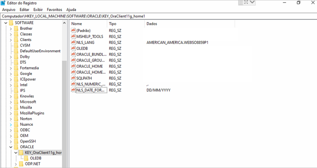Click the string icon of OLEDB value
Image resolution: width=317 pixels, height=168 pixels.
(x=73, y=48)
